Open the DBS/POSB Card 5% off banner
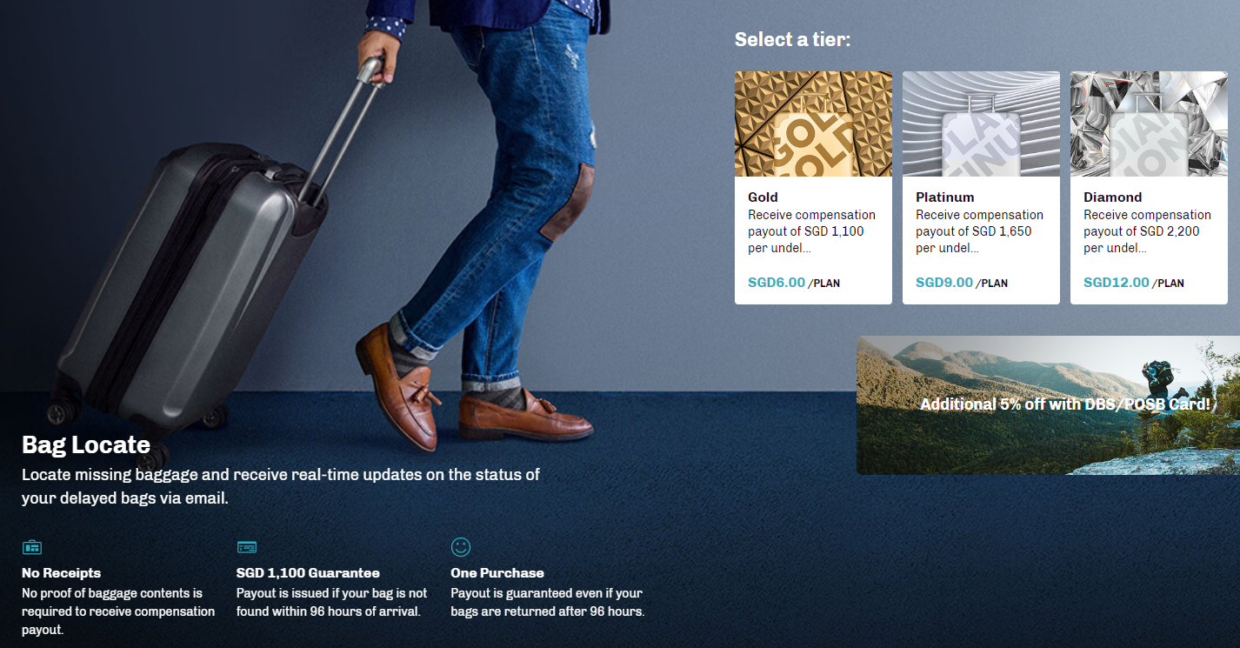The width and height of the screenshot is (1240, 648). [1048, 405]
